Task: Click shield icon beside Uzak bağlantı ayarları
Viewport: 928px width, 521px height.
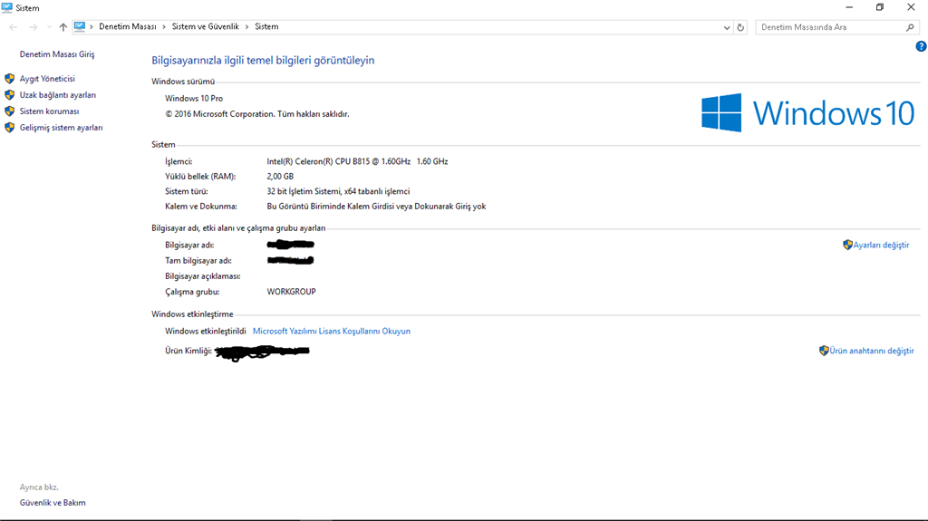Action: [9, 95]
